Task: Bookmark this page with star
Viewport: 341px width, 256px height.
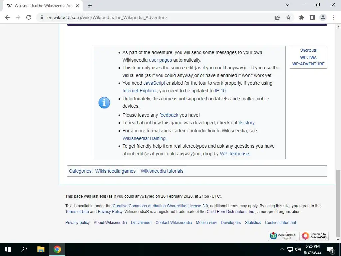Action: tap(288, 17)
